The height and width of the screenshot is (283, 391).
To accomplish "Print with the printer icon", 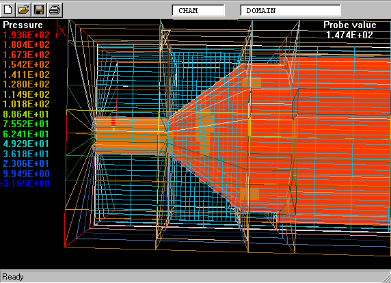I will [55, 10].
